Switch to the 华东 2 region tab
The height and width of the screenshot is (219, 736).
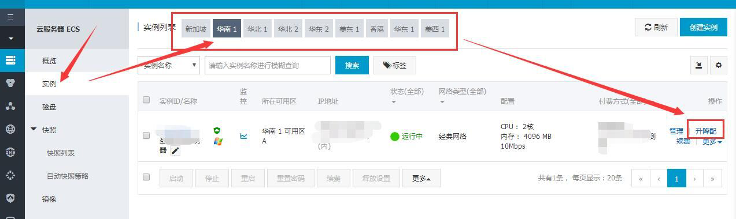[x=319, y=29]
